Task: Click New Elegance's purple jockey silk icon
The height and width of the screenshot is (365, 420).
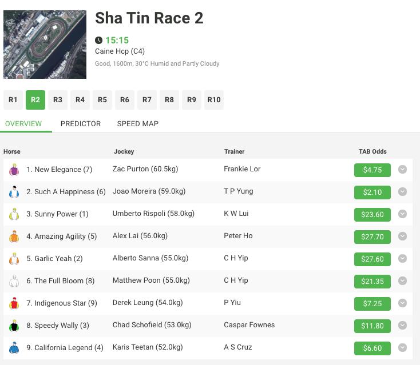Action: tap(14, 170)
